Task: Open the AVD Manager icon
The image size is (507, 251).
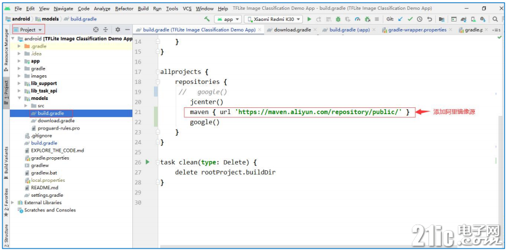Action: click(473, 19)
